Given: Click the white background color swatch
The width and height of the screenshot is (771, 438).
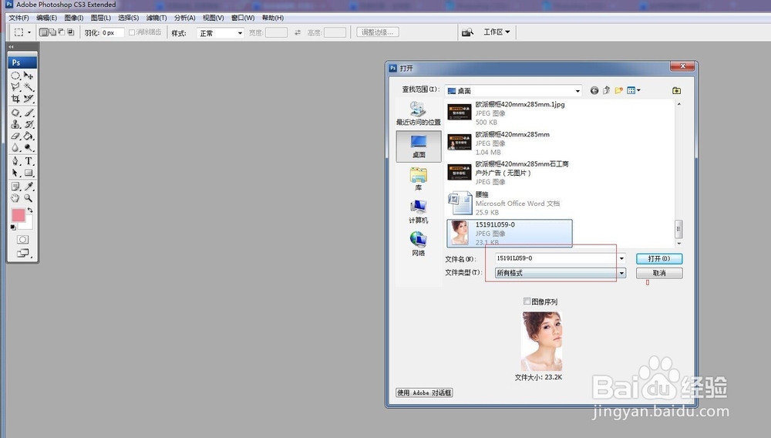Looking at the screenshot, I should (x=28, y=224).
